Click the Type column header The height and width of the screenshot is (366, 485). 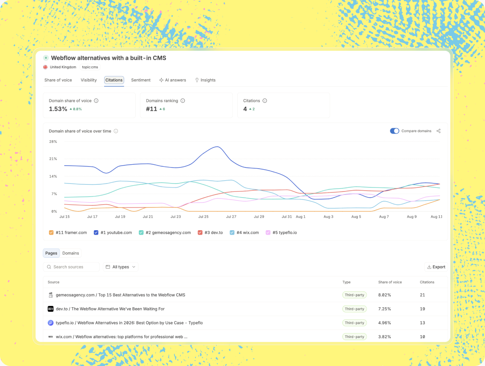click(347, 282)
